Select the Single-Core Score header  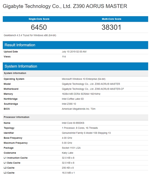click(39, 19)
